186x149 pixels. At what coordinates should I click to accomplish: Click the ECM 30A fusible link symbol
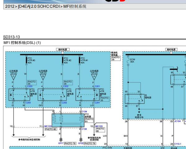128,61
